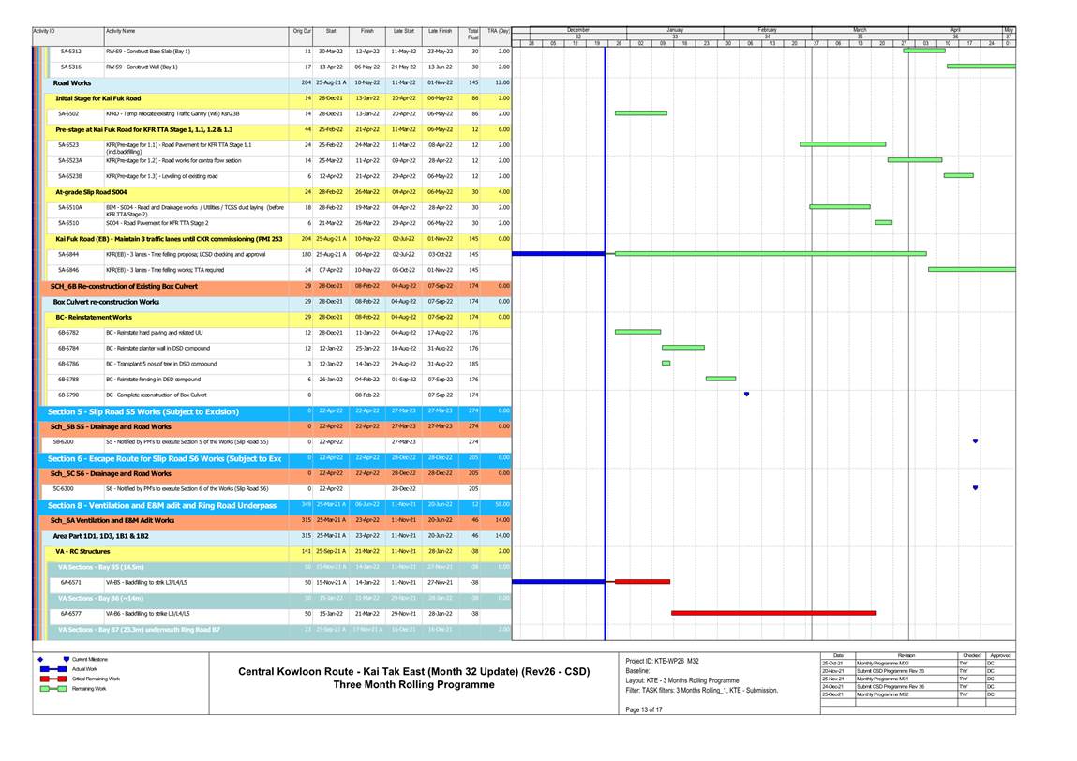
Task: Select the BC- Reinstatement Works yellow band
Action: 94,317
